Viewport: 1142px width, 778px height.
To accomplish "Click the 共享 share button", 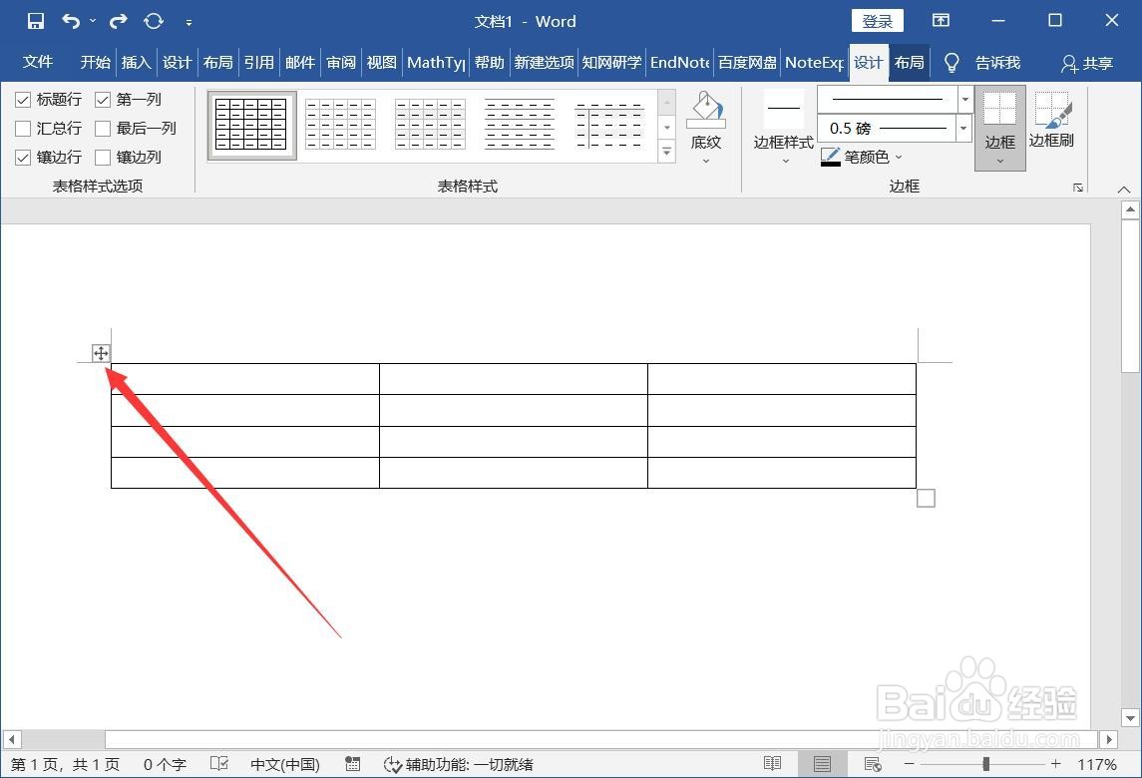I will tap(1086, 63).
